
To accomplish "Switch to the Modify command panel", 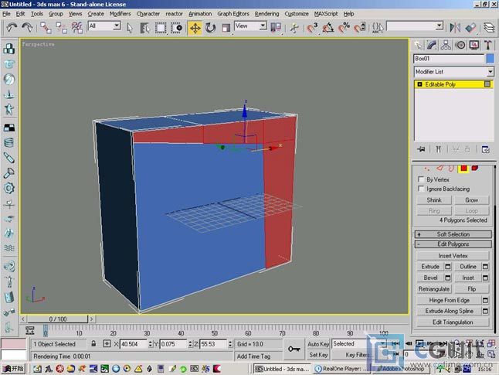I will click(x=432, y=46).
